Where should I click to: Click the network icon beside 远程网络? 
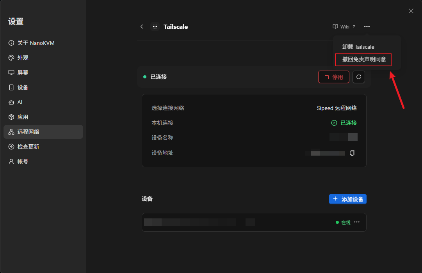coord(11,132)
